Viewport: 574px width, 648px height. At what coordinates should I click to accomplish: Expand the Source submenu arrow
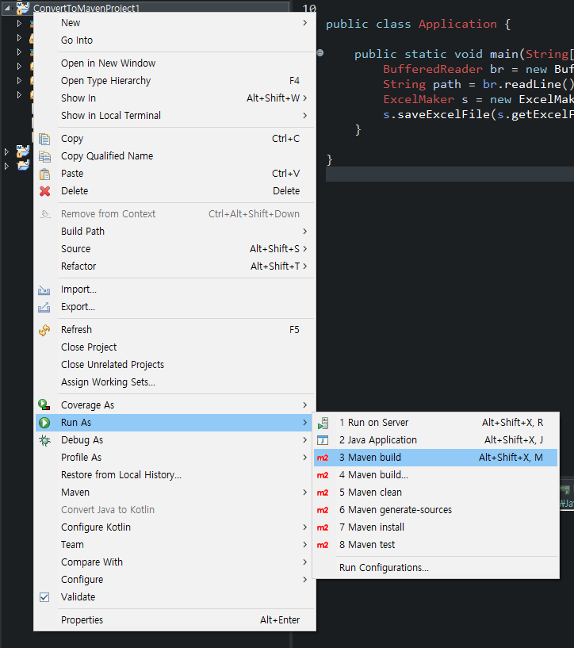click(x=304, y=248)
